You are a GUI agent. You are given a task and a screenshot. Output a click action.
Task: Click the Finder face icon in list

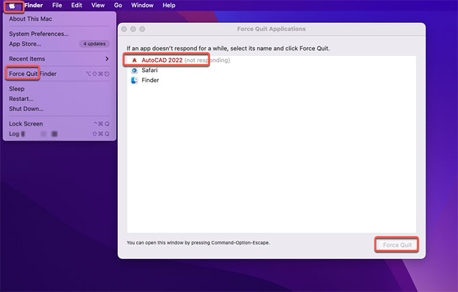(x=135, y=80)
